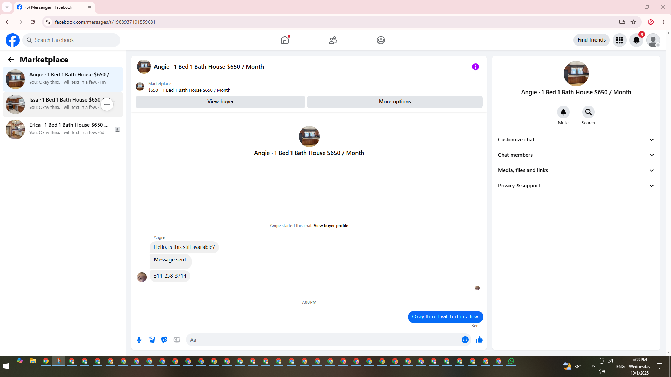
Task: Bookmark this page with the star
Action: click(x=633, y=22)
